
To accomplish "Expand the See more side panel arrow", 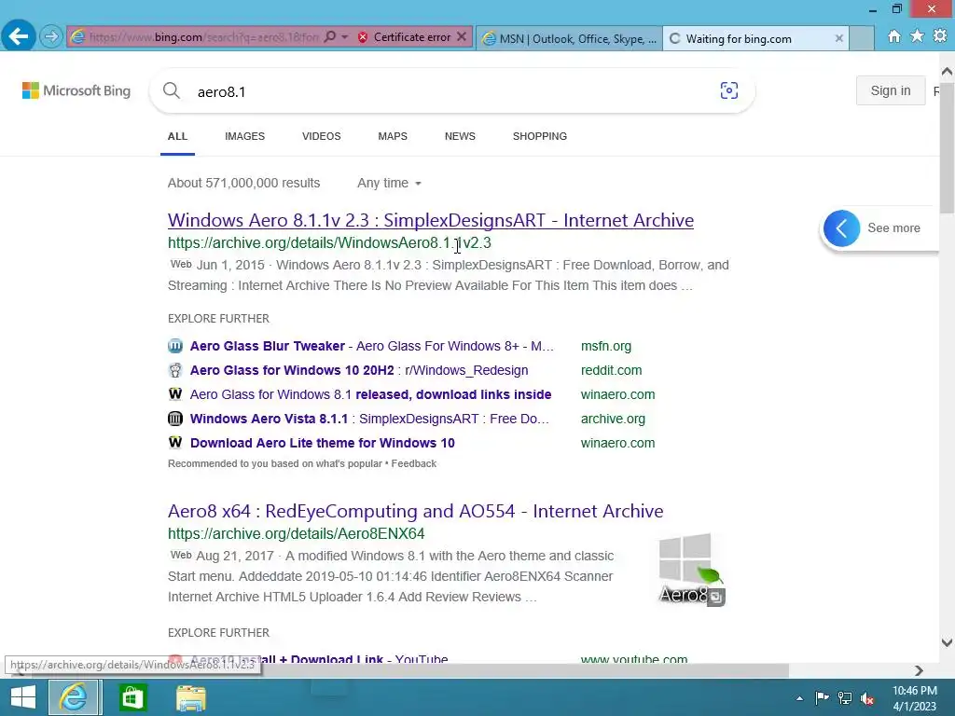I will click(842, 228).
